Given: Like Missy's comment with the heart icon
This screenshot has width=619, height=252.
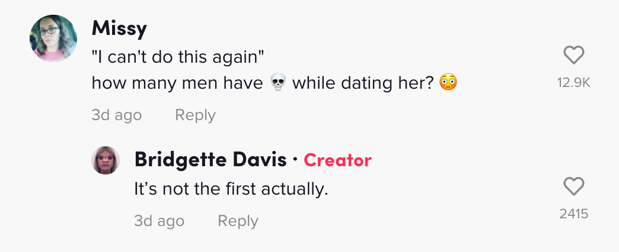Looking at the screenshot, I should (x=573, y=55).
